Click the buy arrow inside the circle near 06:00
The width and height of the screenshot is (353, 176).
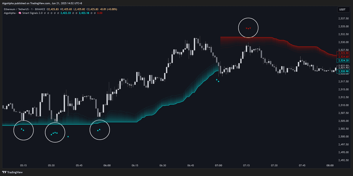coord(99,129)
